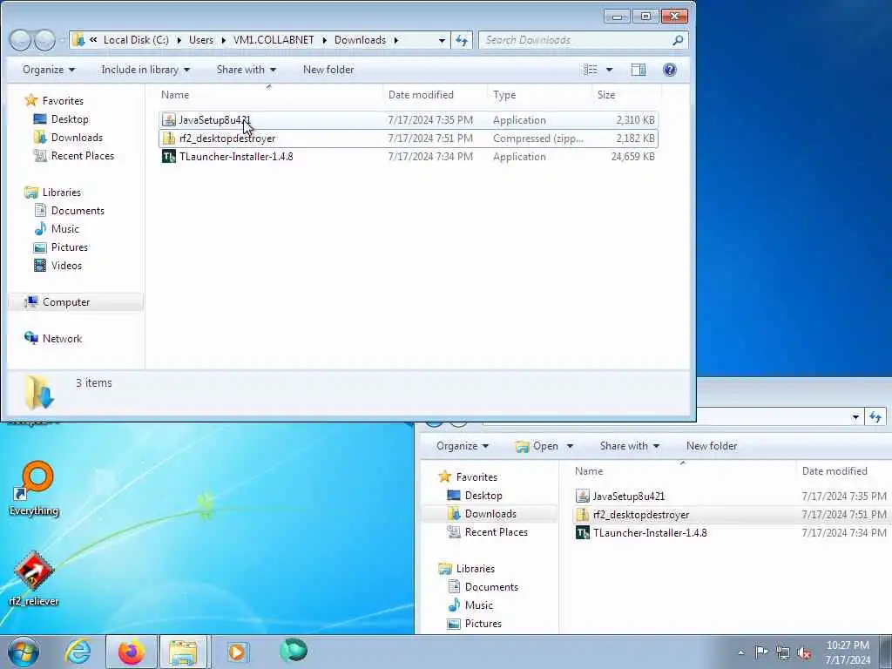Viewport: 892px width, 669px height.
Task: Launch Internet Explorer from the taskbar
Action: (78, 652)
